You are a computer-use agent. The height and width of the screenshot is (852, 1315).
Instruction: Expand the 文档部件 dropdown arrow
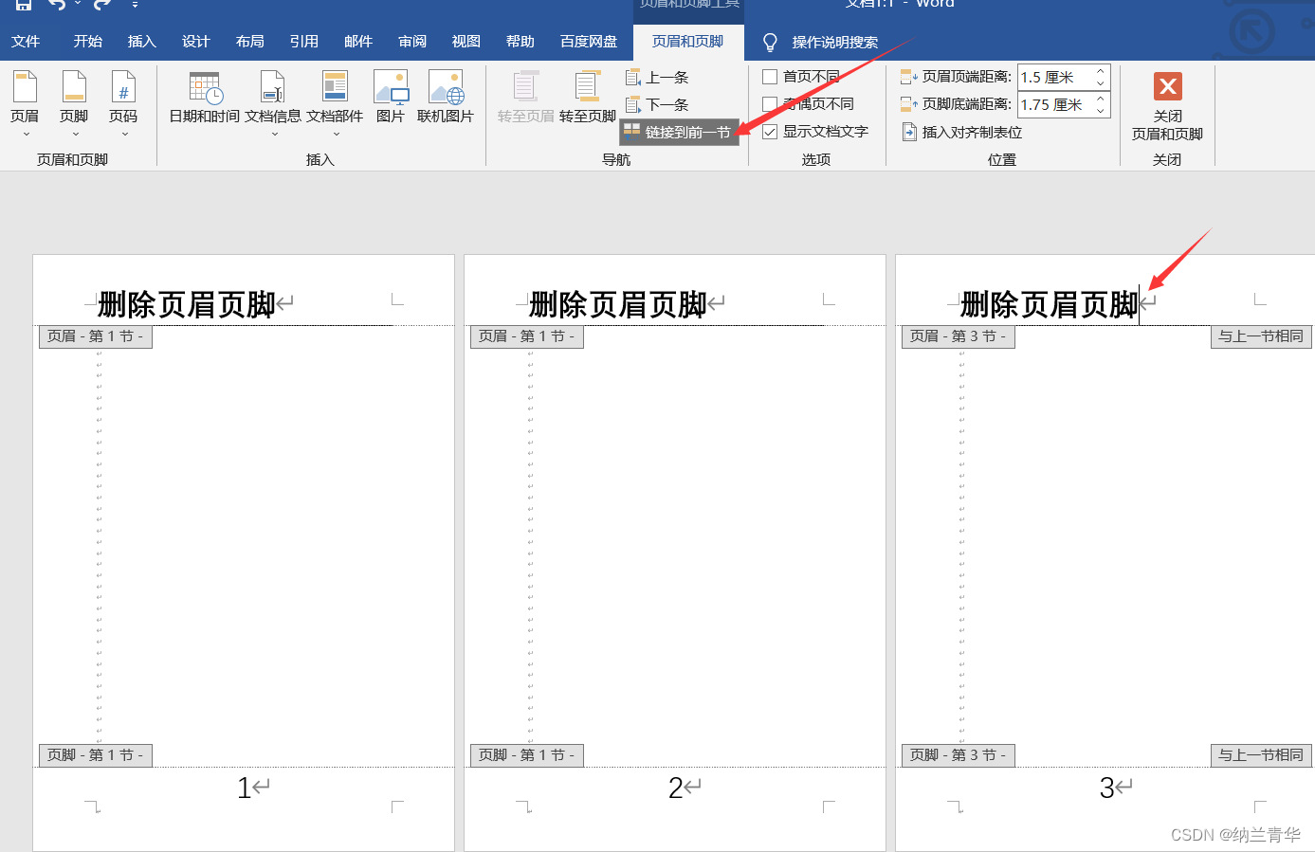coord(336,135)
